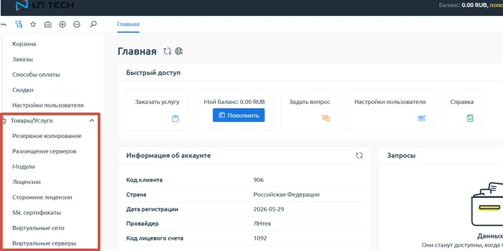
Task: Click the Настройки пользователя card icon
Action: (421, 119)
